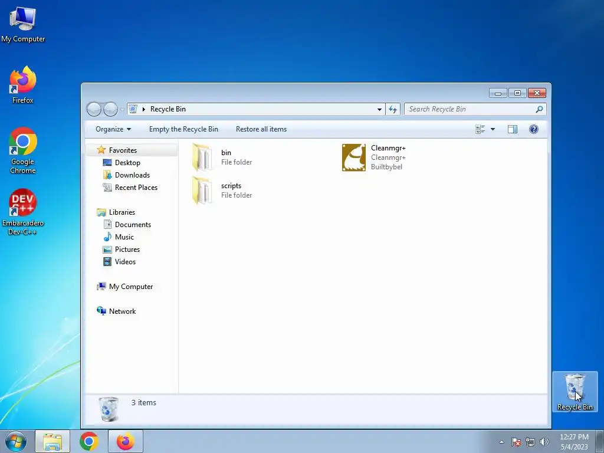Click the bin folder name
The height and width of the screenshot is (453, 604).
[226, 153]
